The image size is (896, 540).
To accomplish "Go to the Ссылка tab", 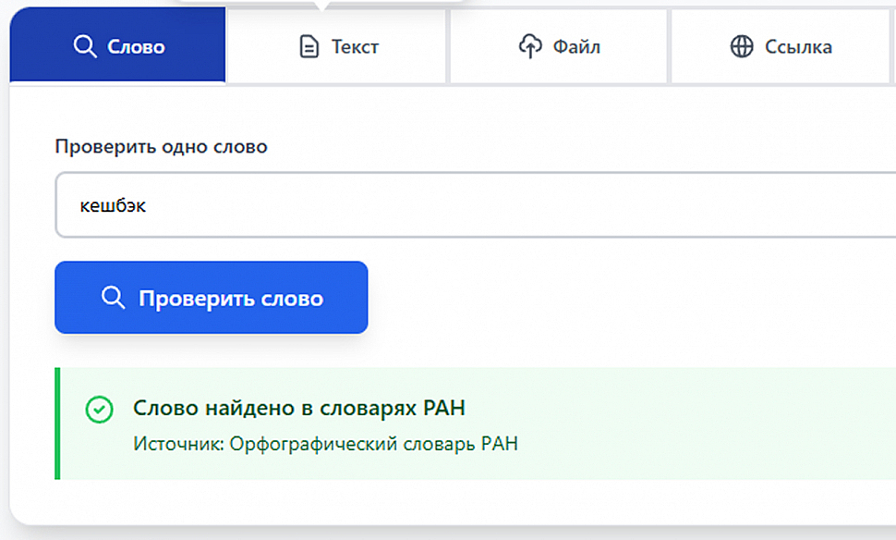I will coord(798,46).
